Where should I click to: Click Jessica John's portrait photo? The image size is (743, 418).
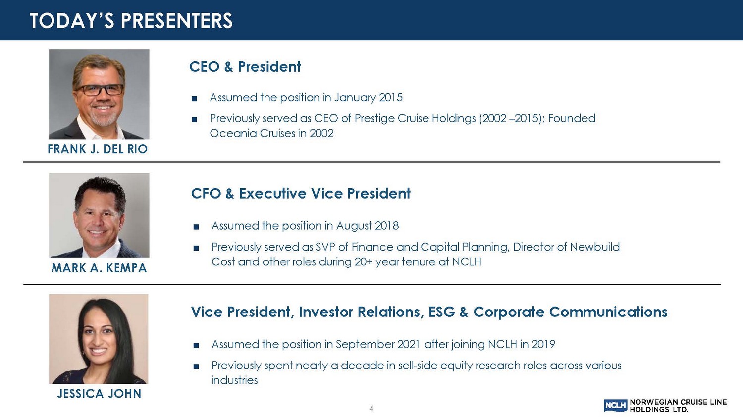tap(99, 339)
